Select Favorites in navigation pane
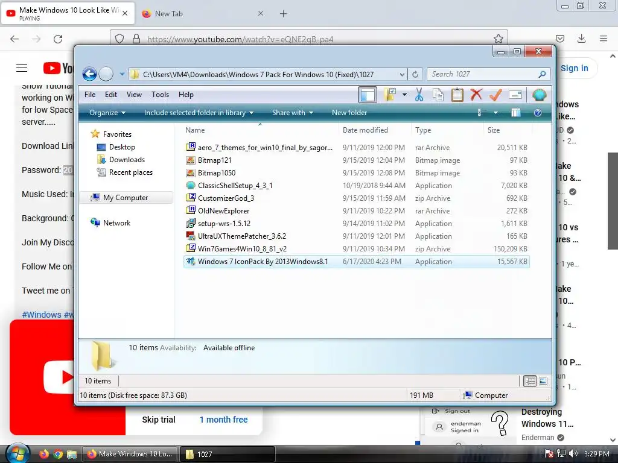Screen dimensions: 618x463 (117, 134)
